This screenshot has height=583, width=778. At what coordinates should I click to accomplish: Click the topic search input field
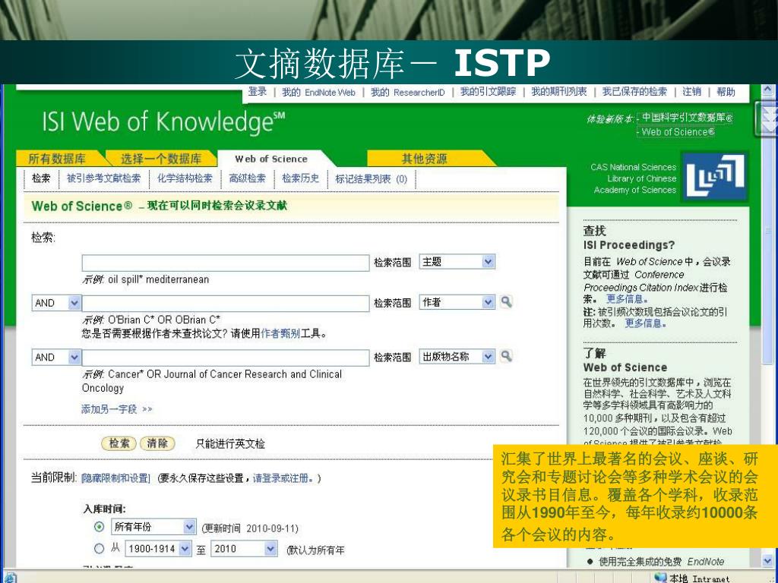(x=226, y=263)
